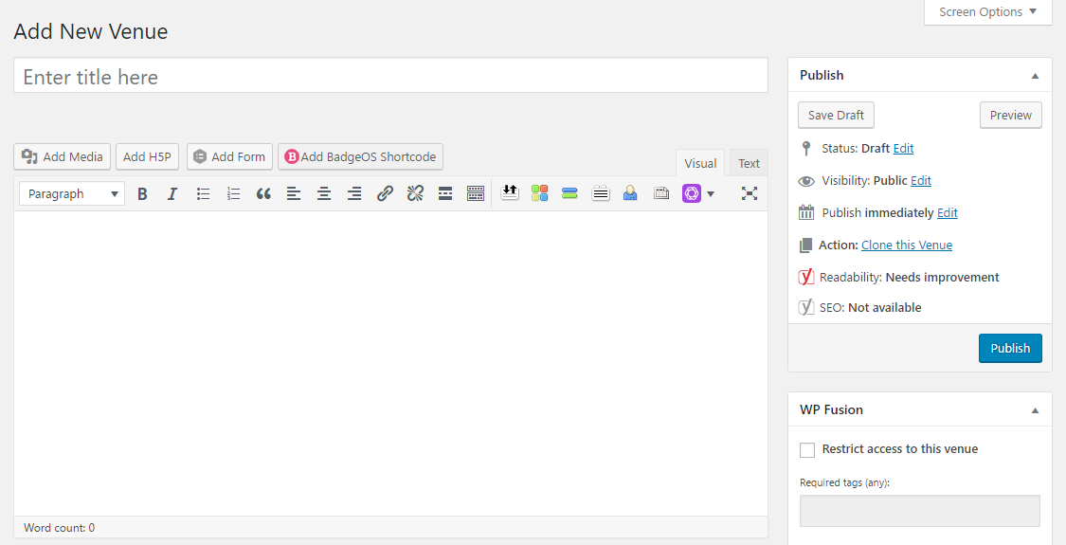Collapse the Publish panel
The image size is (1066, 545).
1035,76
